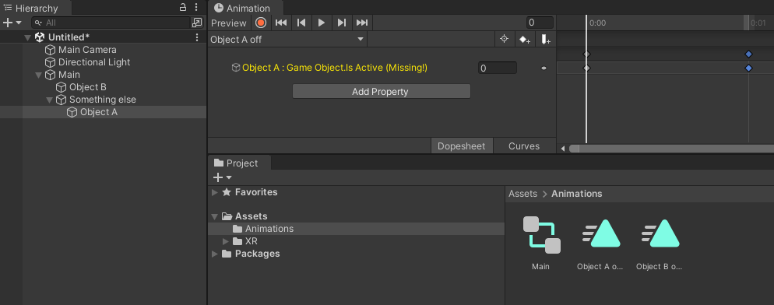Expand the Packages folder
Screen dimensions: 774x305
pyautogui.click(x=215, y=254)
